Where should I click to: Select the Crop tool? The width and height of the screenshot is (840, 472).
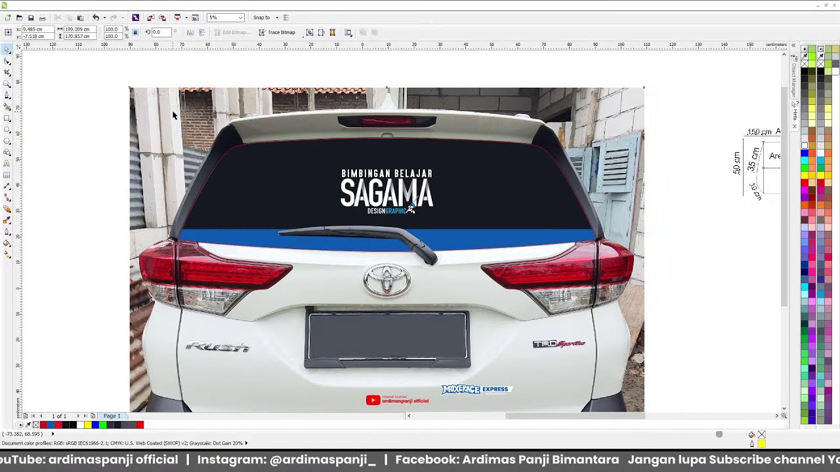coord(7,72)
